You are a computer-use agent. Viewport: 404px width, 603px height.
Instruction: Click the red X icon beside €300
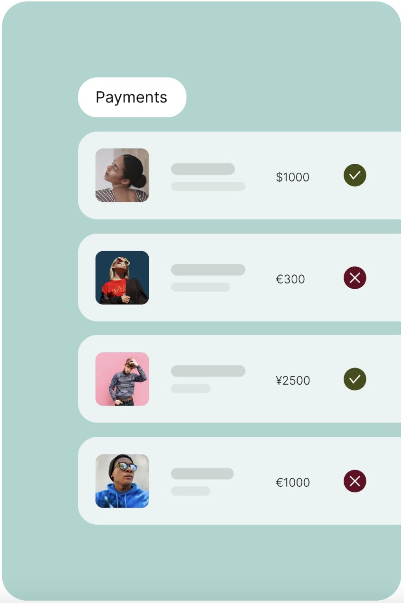click(355, 278)
